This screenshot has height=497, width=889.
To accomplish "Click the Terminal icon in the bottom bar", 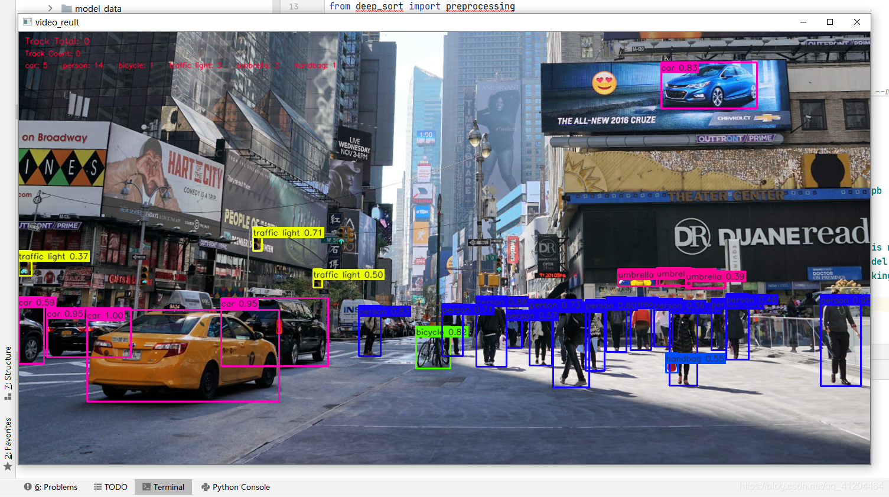I will click(x=148, y=487).
